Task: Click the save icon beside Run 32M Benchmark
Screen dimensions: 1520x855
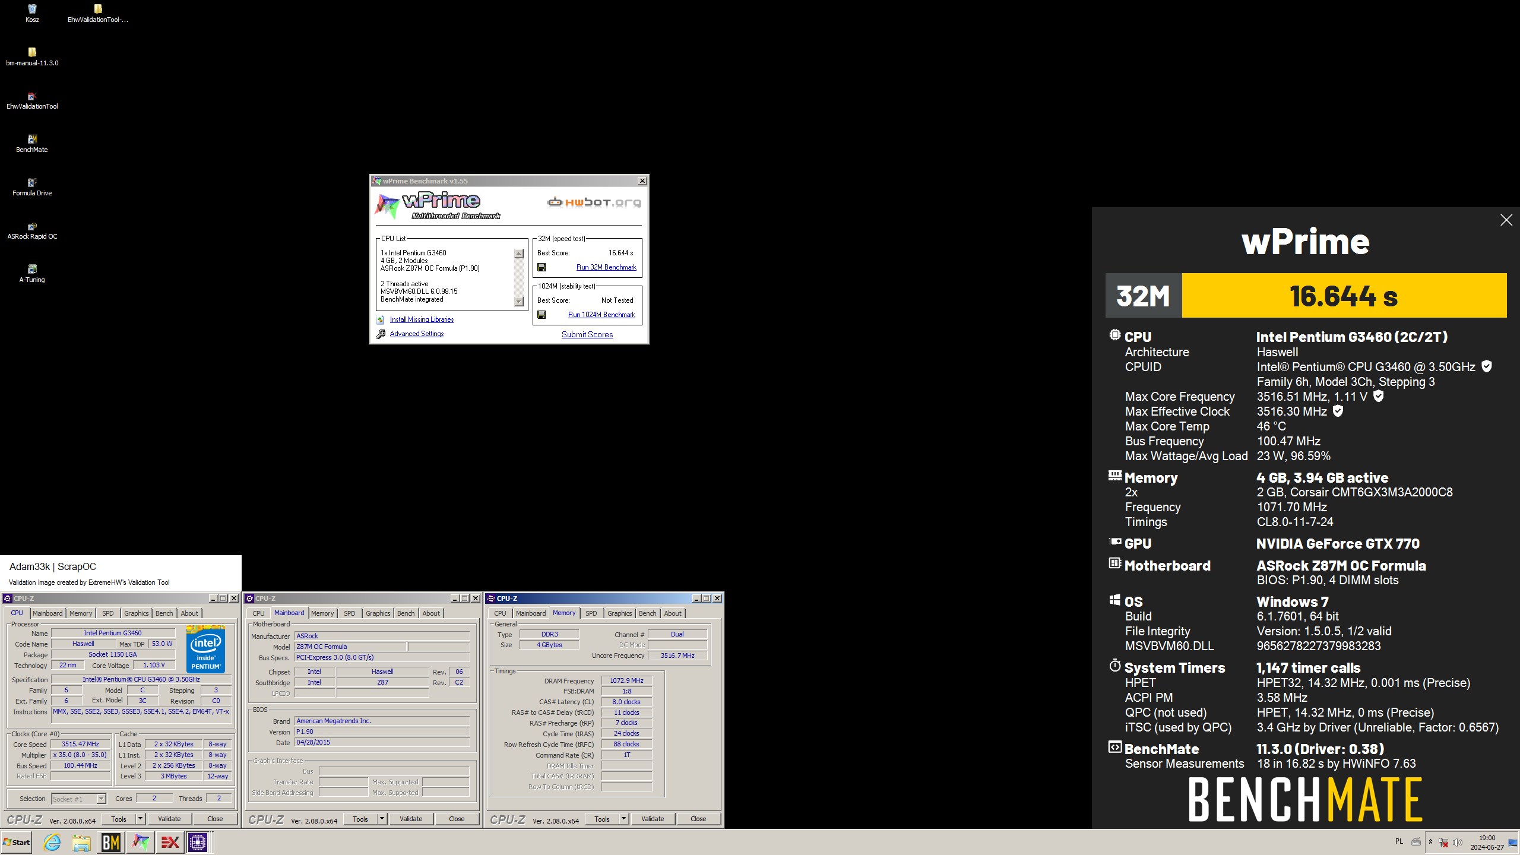Action: pos(541,267)
